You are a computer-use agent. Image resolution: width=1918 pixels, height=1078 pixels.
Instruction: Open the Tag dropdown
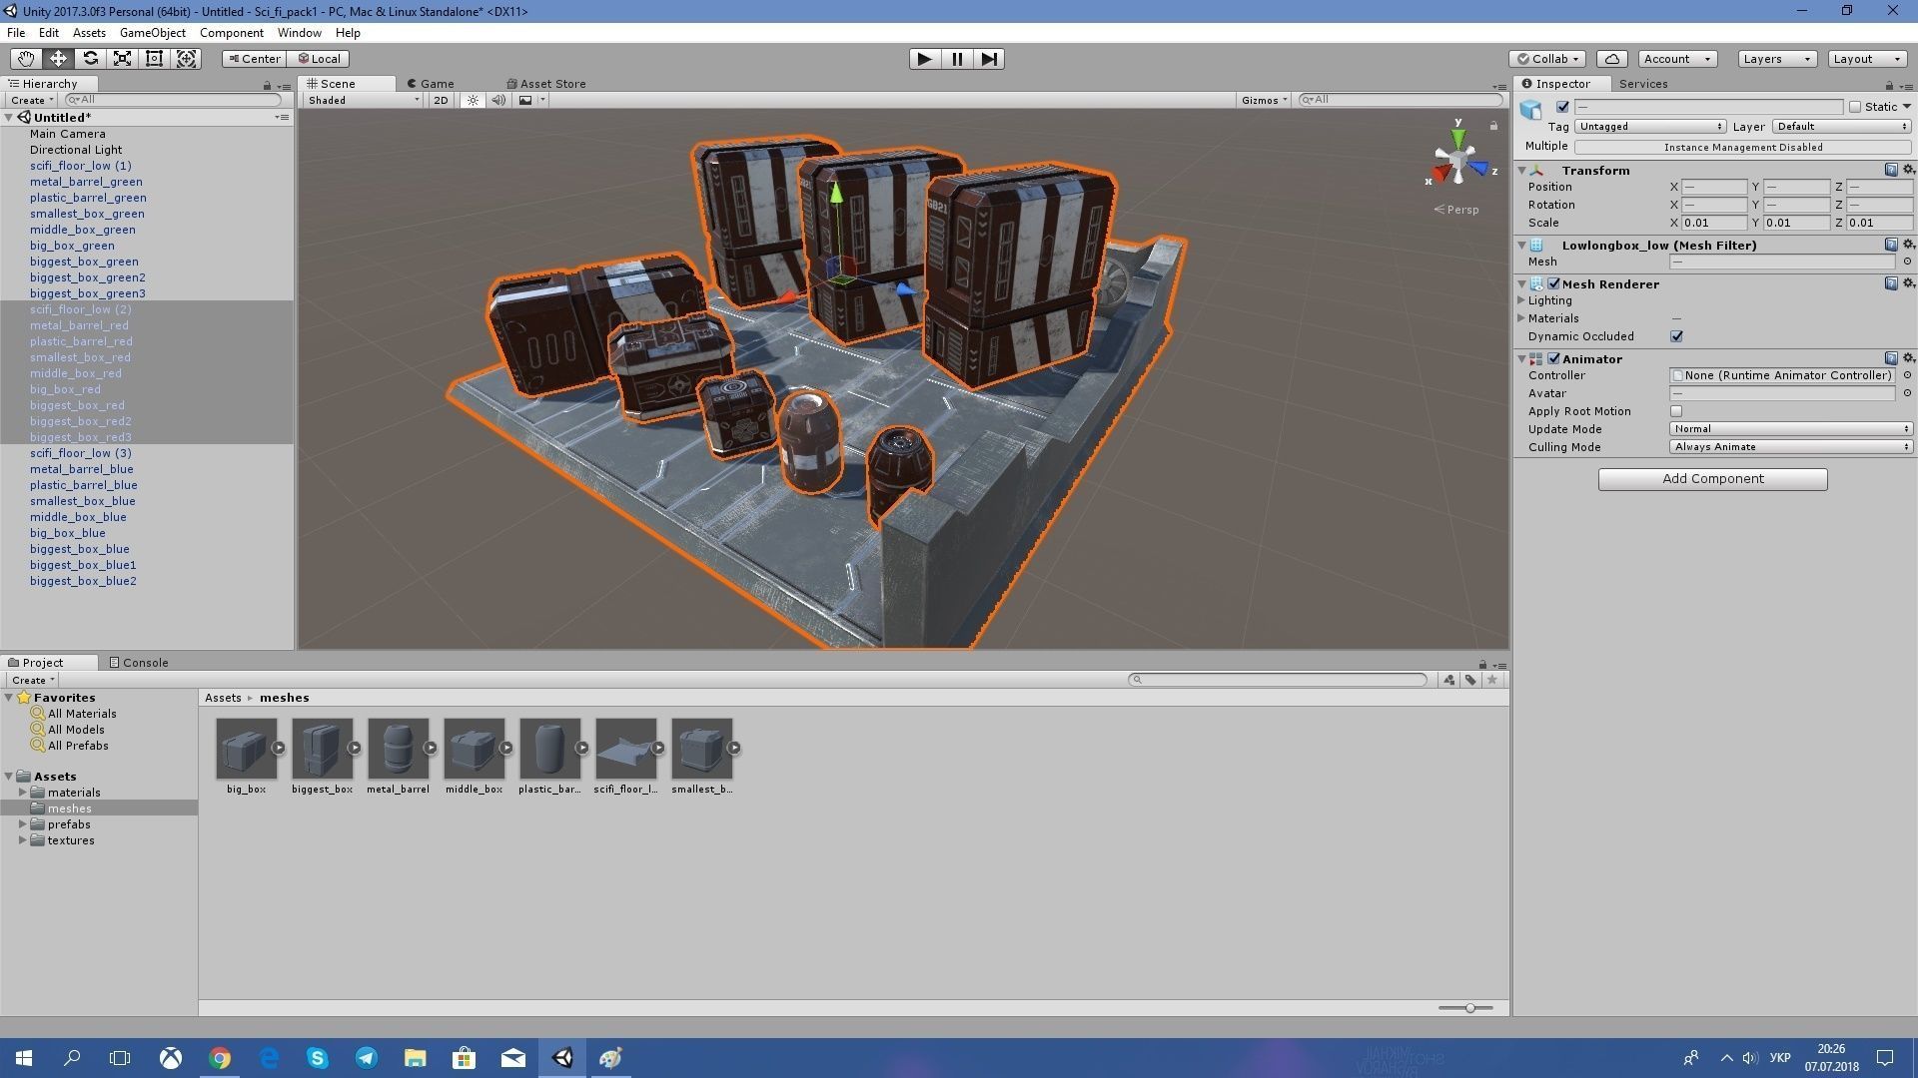tap(1649, 127)
